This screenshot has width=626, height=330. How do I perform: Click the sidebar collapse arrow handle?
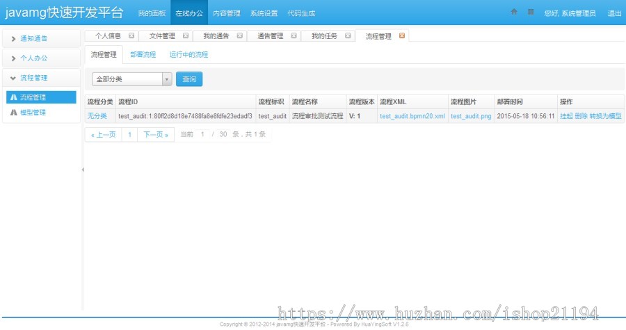coord(83,170)
